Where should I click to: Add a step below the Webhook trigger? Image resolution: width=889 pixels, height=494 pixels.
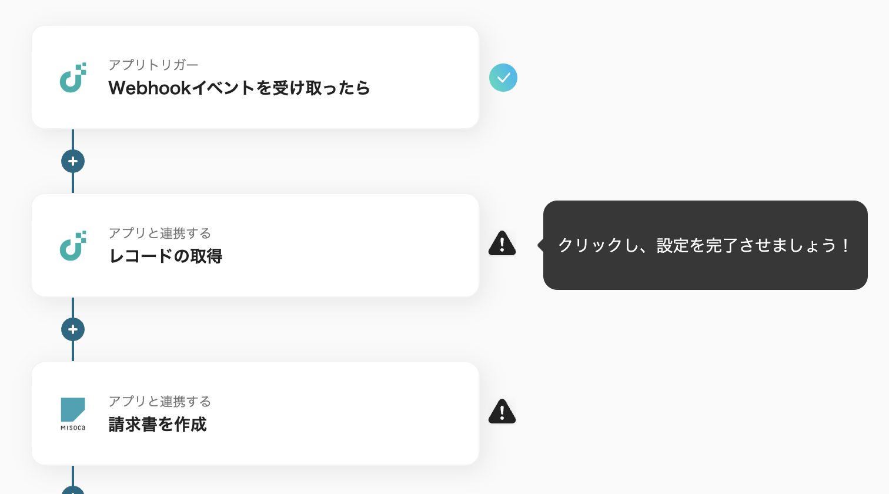73,161
